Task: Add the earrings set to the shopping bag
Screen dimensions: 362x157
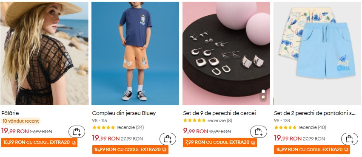Action: click(259, 132)
